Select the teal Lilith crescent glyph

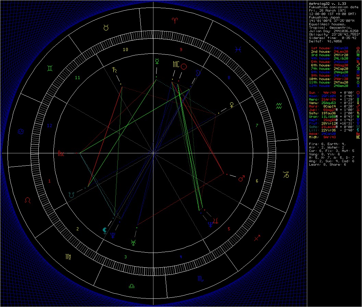coord(105,231)
